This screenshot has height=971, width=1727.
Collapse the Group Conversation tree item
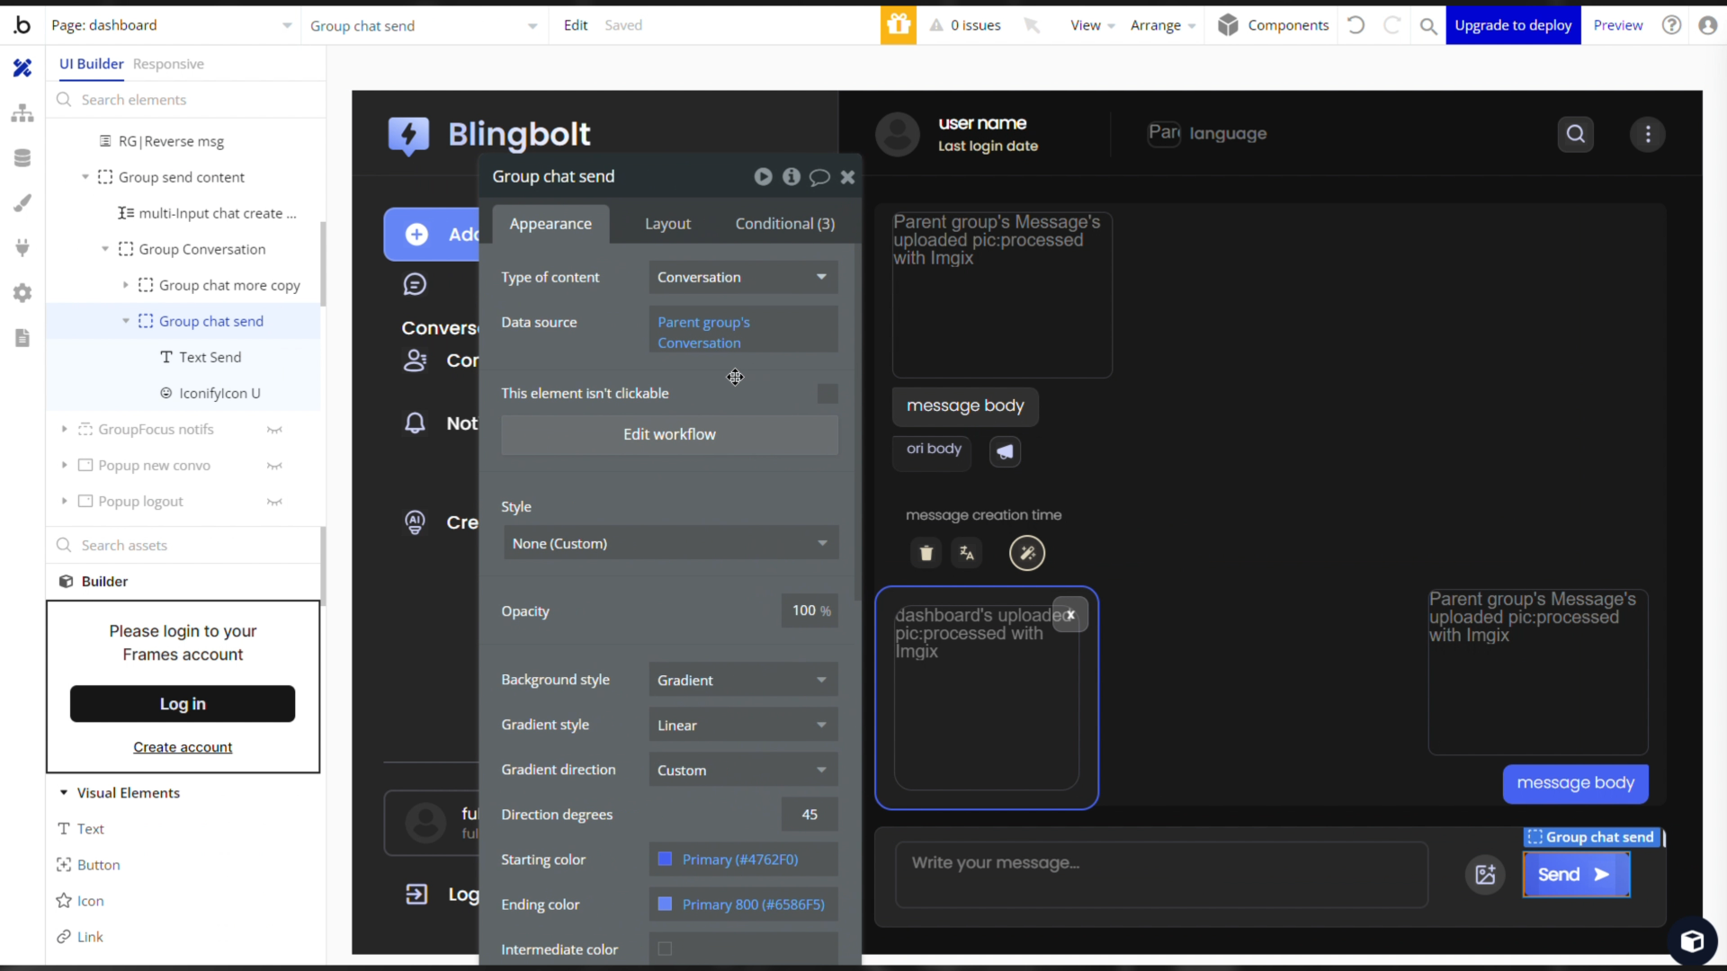(105, 249)
